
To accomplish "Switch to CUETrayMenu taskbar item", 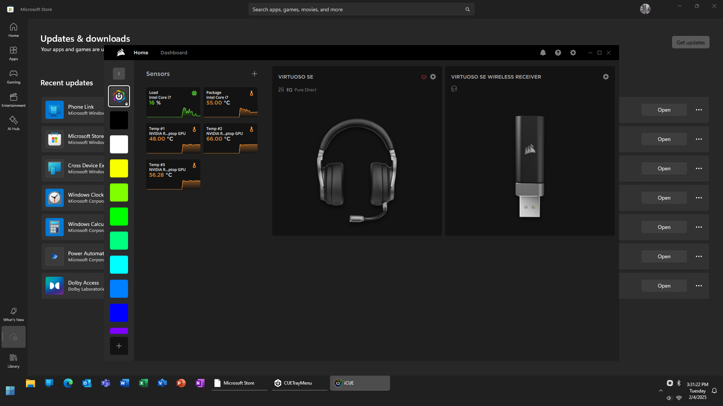I will [x=300, y=383].
